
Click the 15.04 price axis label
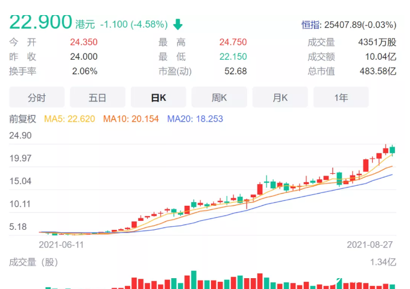coord(20,181)
